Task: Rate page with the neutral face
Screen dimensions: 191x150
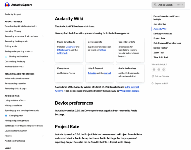Action: coord(159,69)
